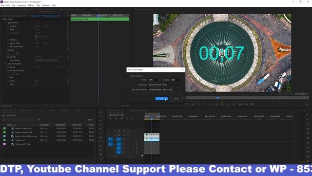Step back one frame in Program Monitor
This screenshot has height=176, width=312.
pos(216,104)
